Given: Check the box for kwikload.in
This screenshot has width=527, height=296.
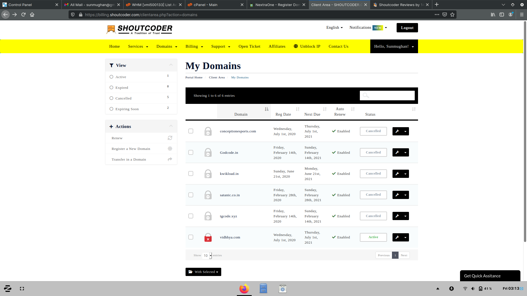Looking at the screenshot, I should [x=191, y=173].
